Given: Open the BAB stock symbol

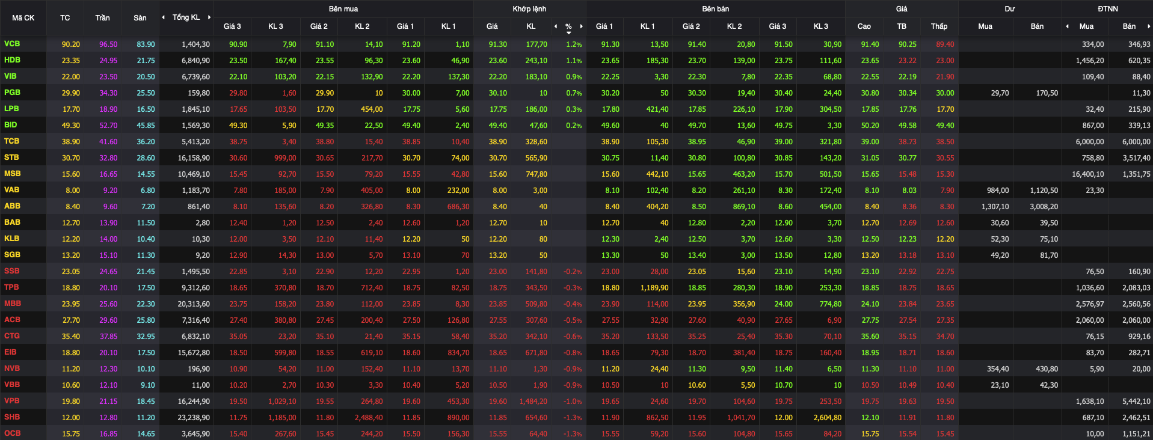Looking at the screenshot, I should point(12,222).
